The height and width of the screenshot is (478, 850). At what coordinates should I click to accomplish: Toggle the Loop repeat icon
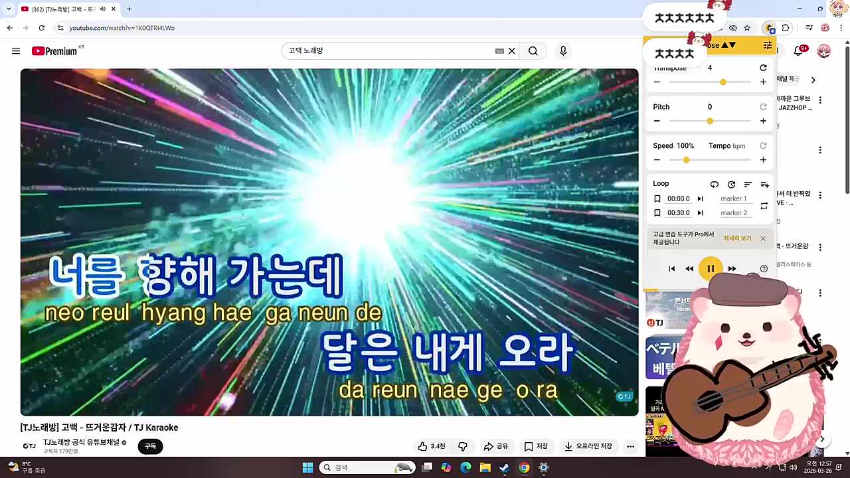click(714, 185)
